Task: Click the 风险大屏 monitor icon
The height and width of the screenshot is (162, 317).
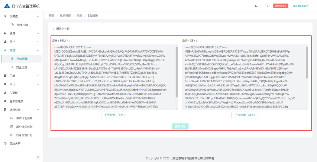Action: point(5,143)
